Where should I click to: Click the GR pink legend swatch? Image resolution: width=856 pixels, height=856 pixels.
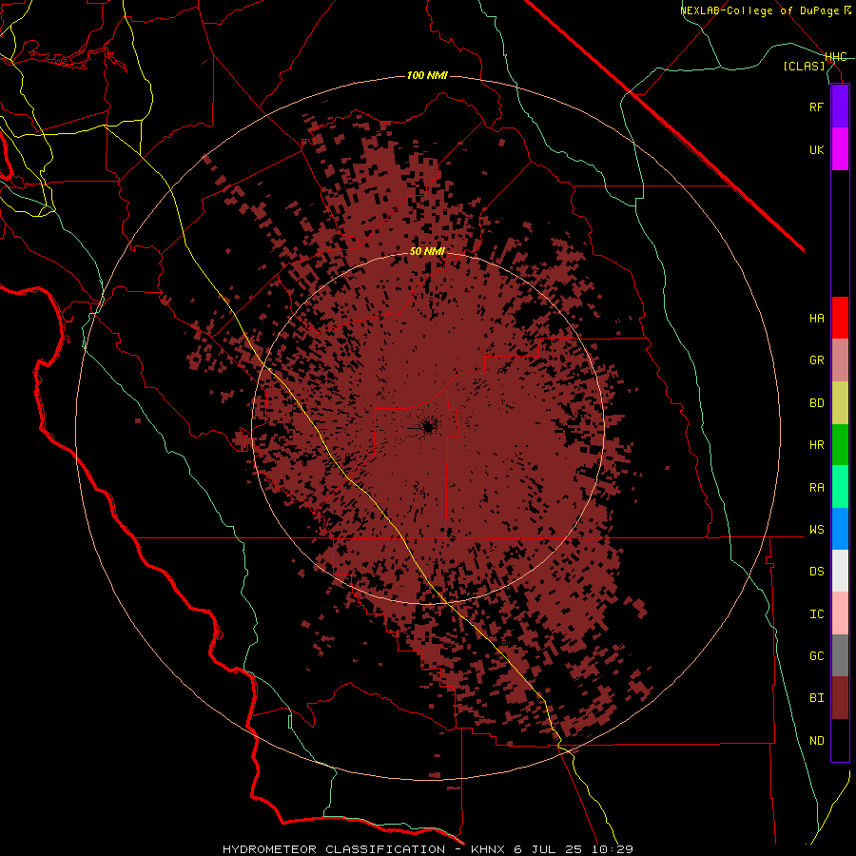click(x=840, y=360)
